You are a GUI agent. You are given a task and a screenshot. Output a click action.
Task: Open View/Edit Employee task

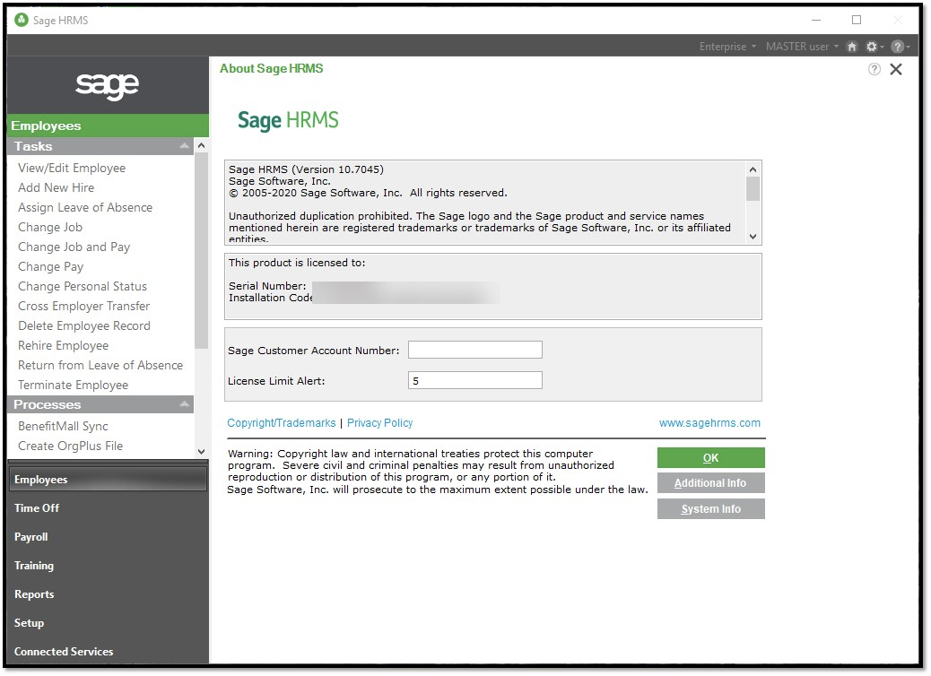click(72, 168)
